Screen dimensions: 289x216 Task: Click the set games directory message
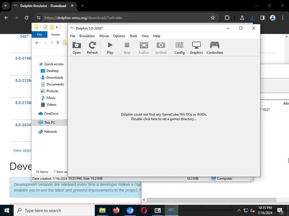[x=164, y=117]
